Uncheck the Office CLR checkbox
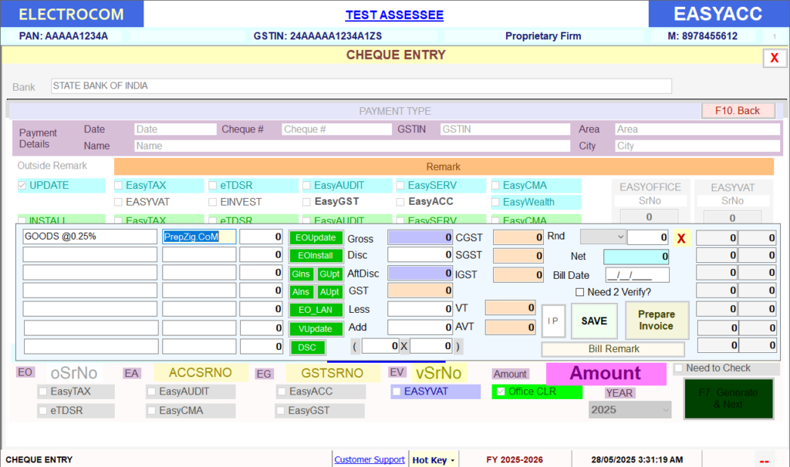The image size is (790, 467). [x=501, y=391]
